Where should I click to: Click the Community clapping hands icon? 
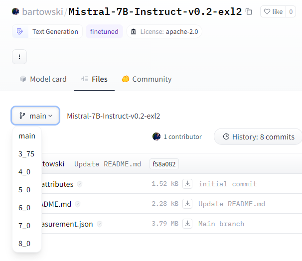point(126,79)
